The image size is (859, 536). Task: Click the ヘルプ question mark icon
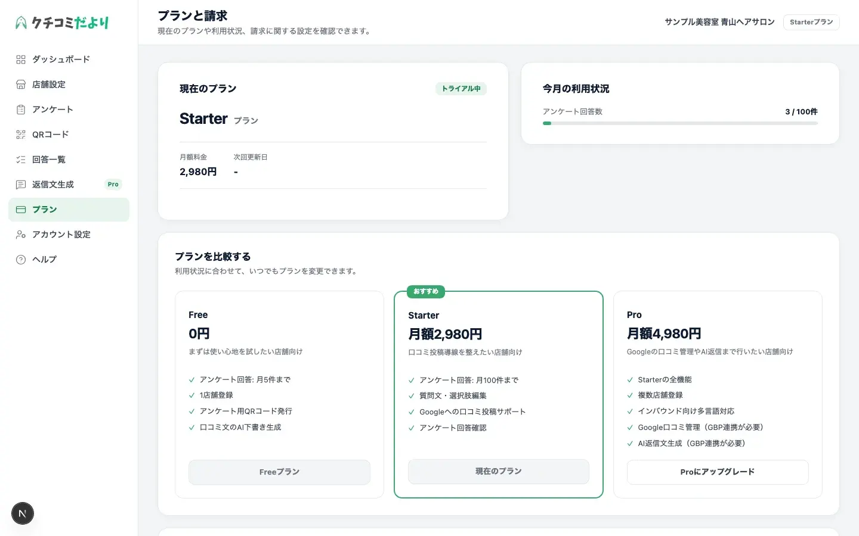21,260
